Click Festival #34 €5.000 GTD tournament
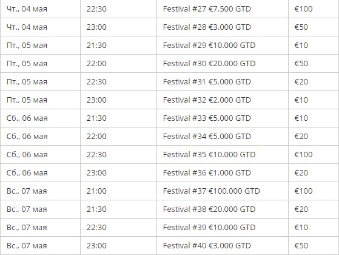This screenshot has height=255, width=339. tap(207, 136)
